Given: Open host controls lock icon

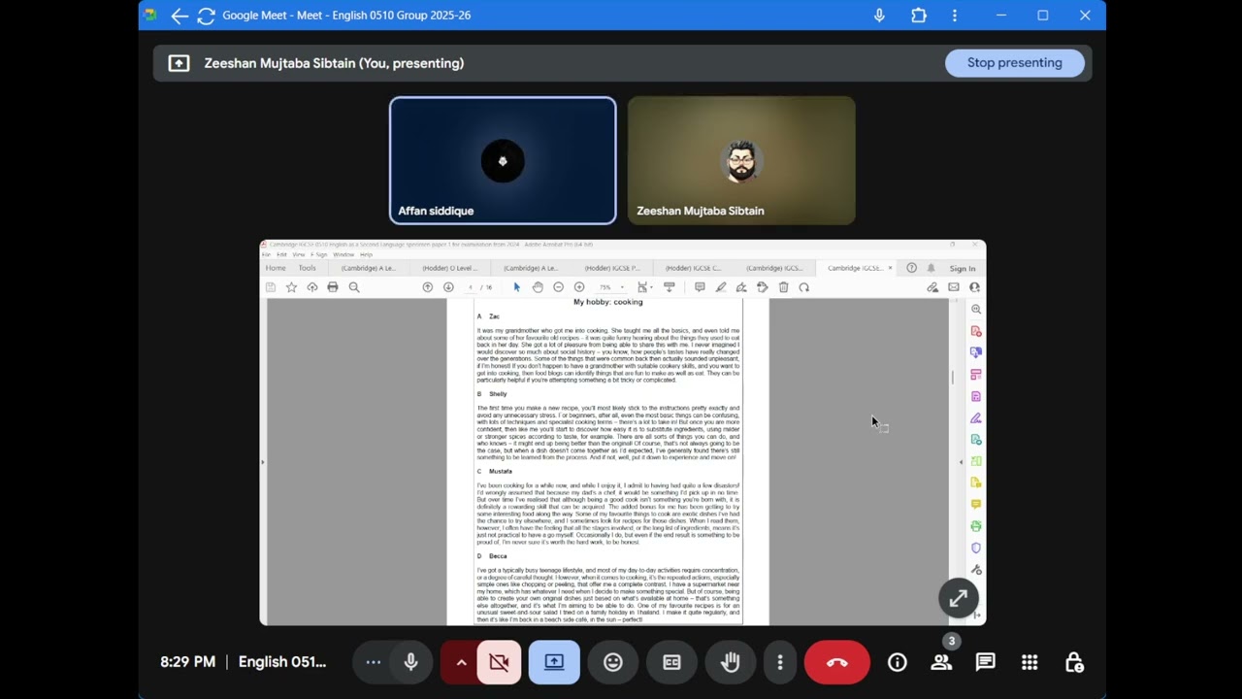Looking at the screenshot, I should point(1074,662).
